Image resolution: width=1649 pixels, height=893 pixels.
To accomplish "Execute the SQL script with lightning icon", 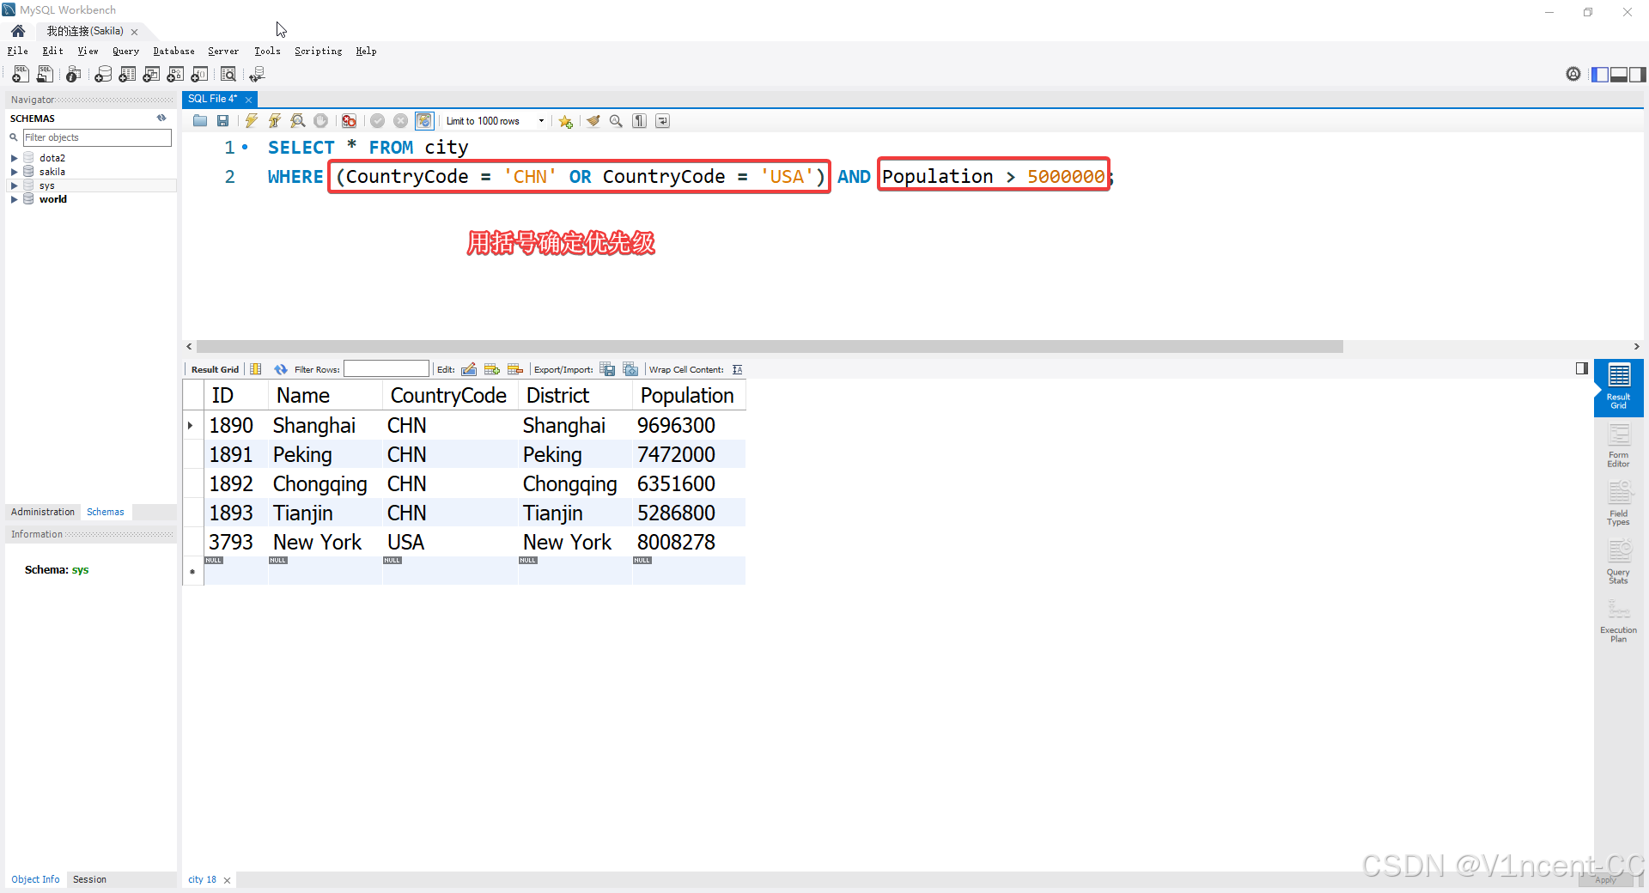I will tap(252, 121).
